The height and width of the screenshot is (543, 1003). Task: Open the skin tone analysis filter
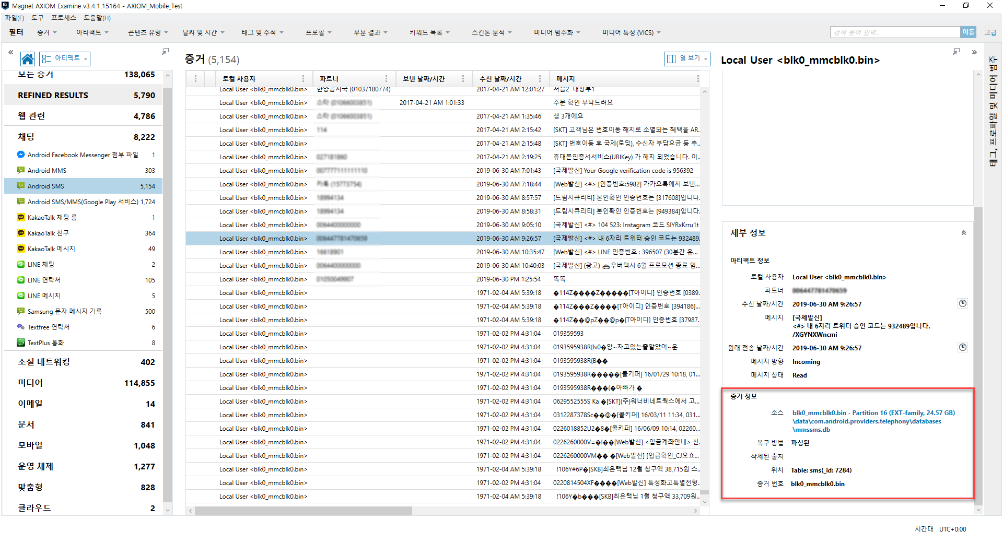pyautogui.click(x=492, y=32)
